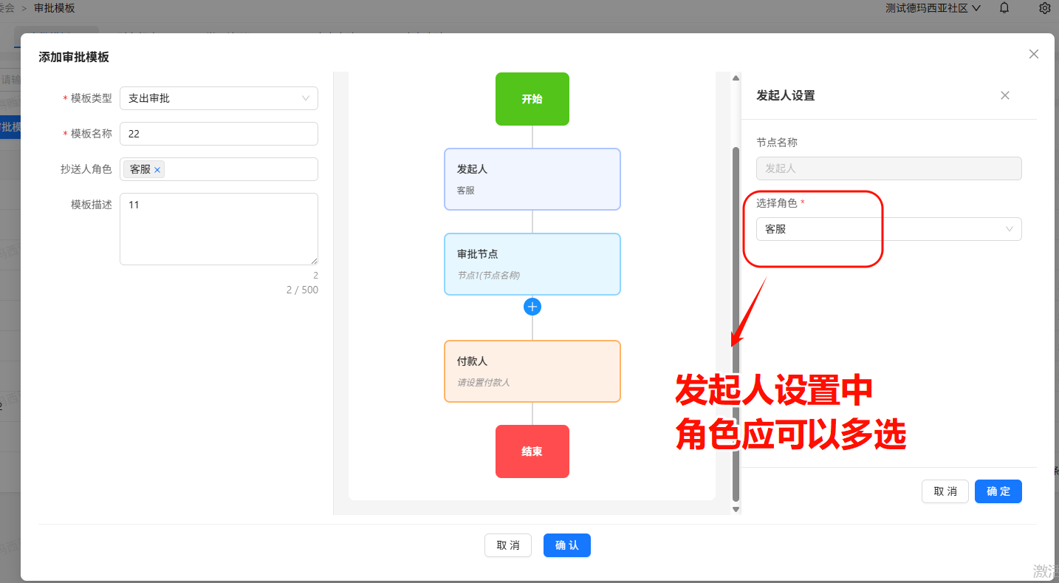Click the flowchart scrollbar down arrow
This screenshot has width=1059, height=583.
point(735,508)
